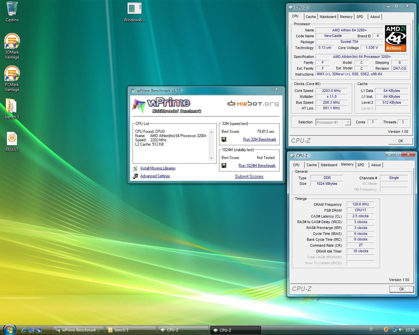Switch to Cache tab in upper CPU-Z window
This screenshot has height=335, width=419.
(311, 17)
